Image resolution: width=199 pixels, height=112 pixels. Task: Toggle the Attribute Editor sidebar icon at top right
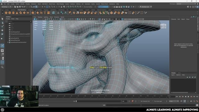click(x=193, y=7)
